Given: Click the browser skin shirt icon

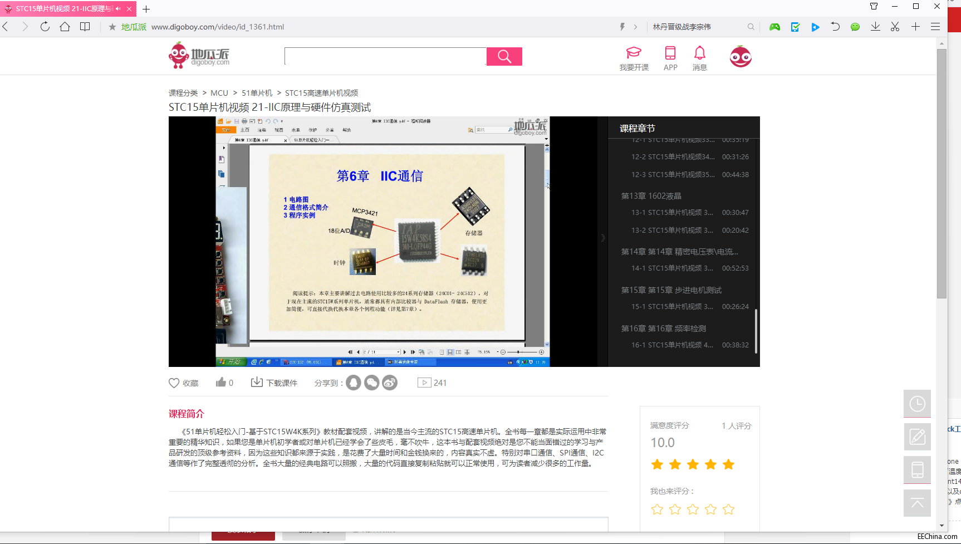Looking at the screenshot, I should 874,6.
